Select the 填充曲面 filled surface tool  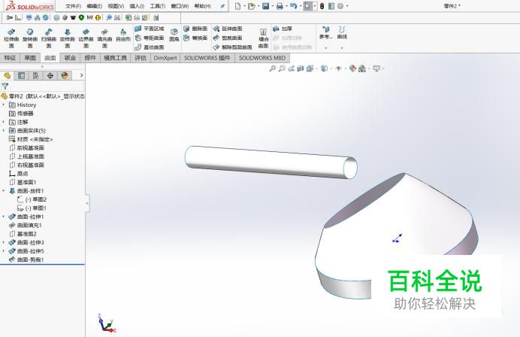tap(104, 38)
